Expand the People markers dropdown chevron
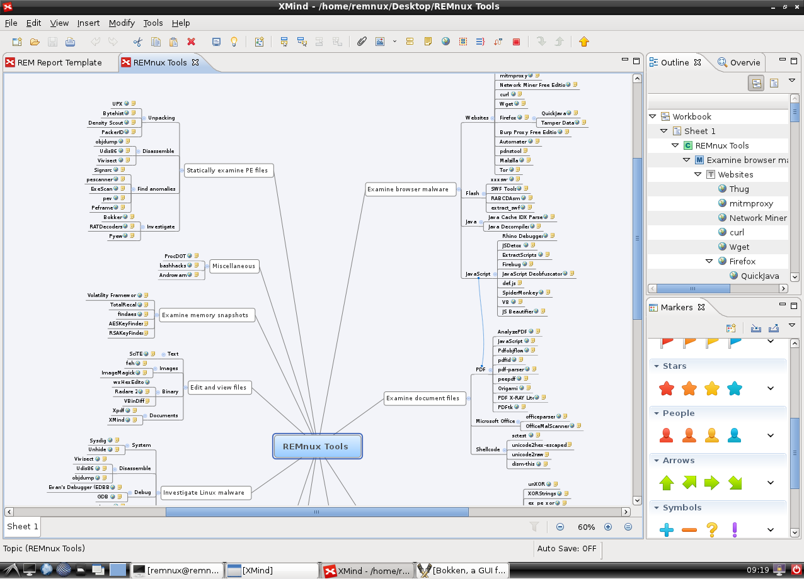 770,436
